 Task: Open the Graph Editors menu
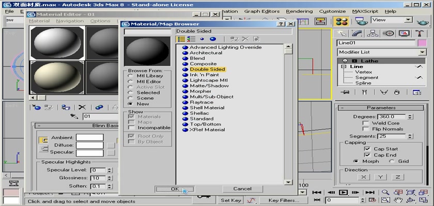[262, 11]
